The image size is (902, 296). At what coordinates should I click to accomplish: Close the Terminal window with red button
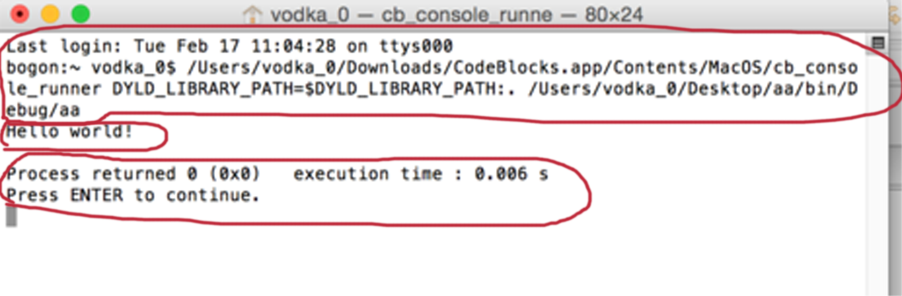(20, 14)
